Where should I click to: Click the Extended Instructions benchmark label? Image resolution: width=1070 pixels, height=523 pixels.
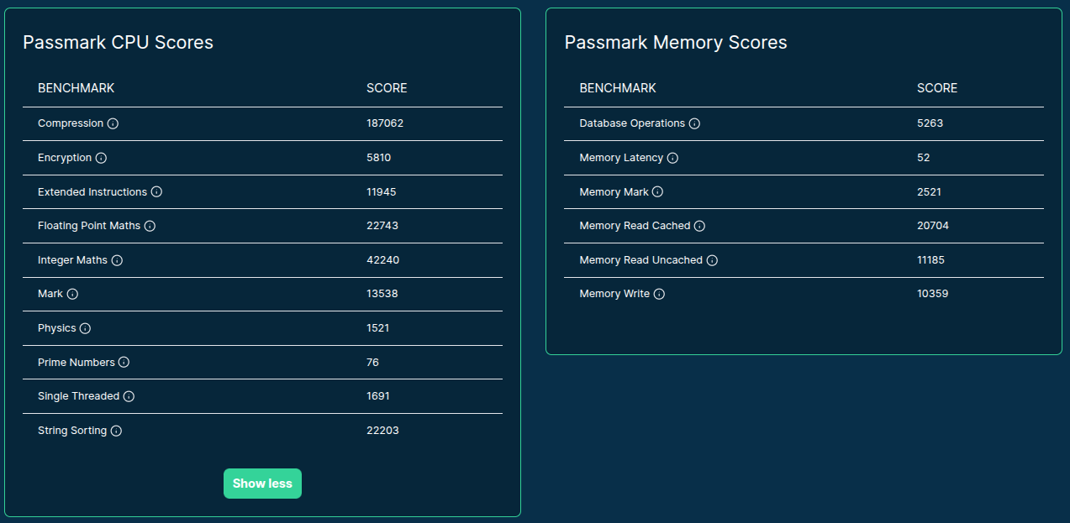pyautogui.click(x=92, y=192)
